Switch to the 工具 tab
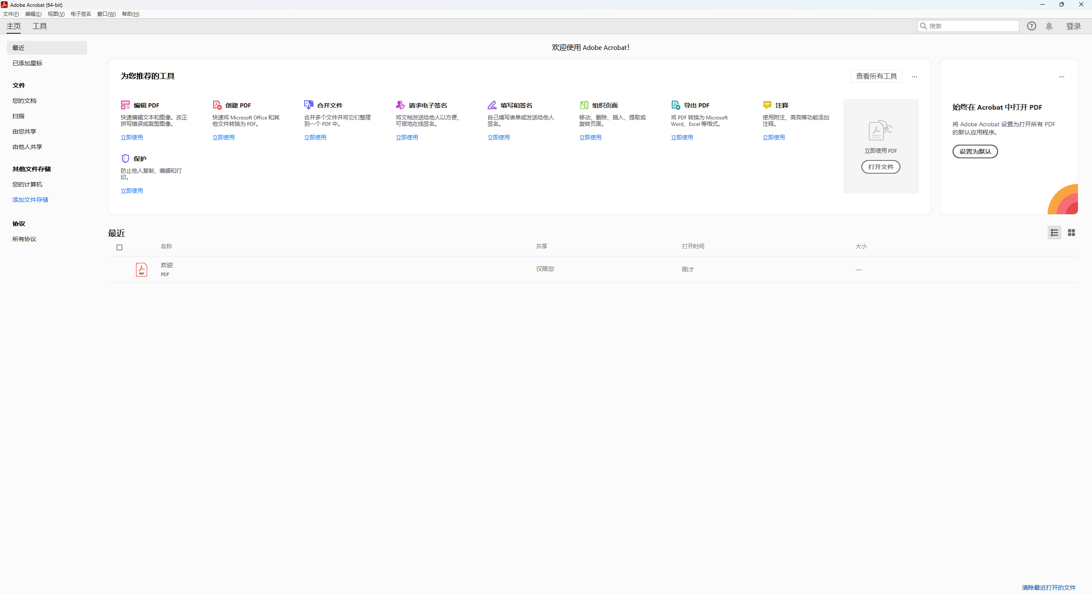1092x594 pixels. [40, 26]
